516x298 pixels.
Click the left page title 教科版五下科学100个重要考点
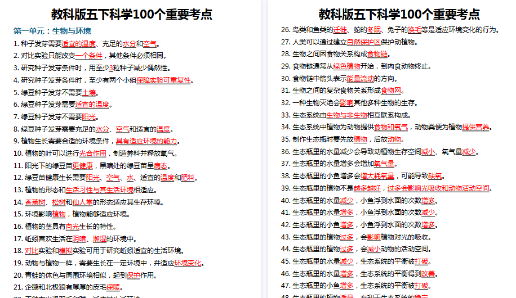[x=132, y=13]
